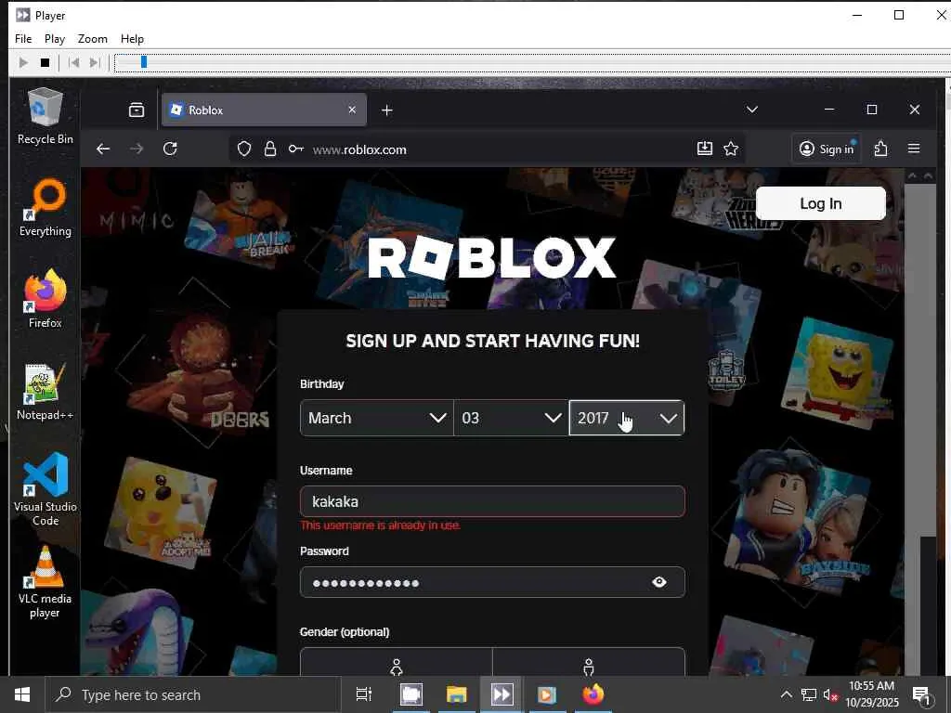Expand the list all tabs chevron
This screenshot has width=951, height=713.
[752, 110]
